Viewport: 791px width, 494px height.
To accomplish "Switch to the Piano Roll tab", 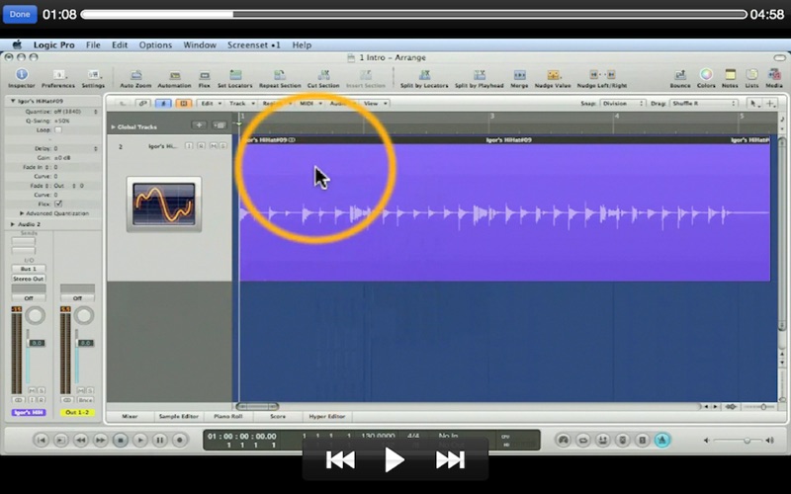I will tap(228, 416).
